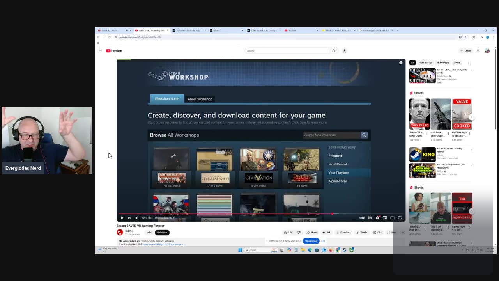The image size is (499, 281).
Task: Switch the player to theater mode
Action: (x=392, y=218)
